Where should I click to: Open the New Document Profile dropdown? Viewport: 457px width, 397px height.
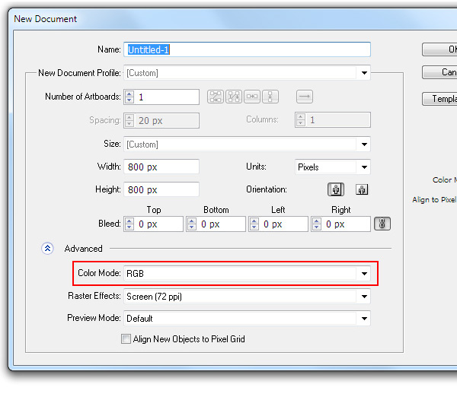click(x=364, y=74)
